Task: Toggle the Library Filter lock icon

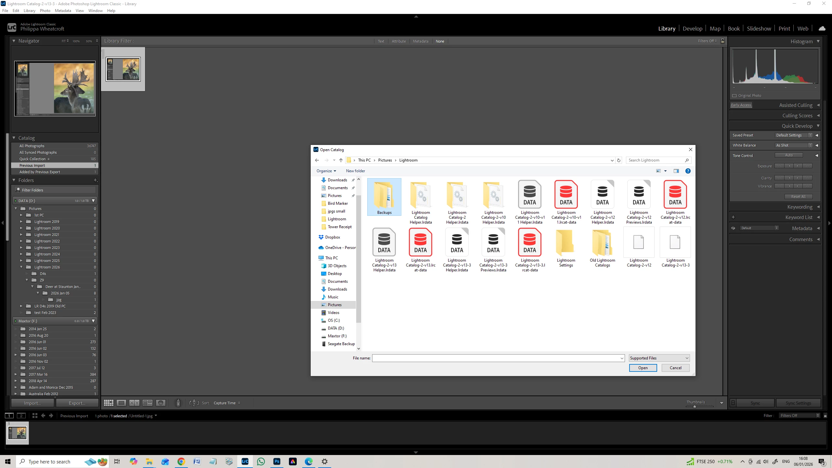Action: (x=723, y=41)
